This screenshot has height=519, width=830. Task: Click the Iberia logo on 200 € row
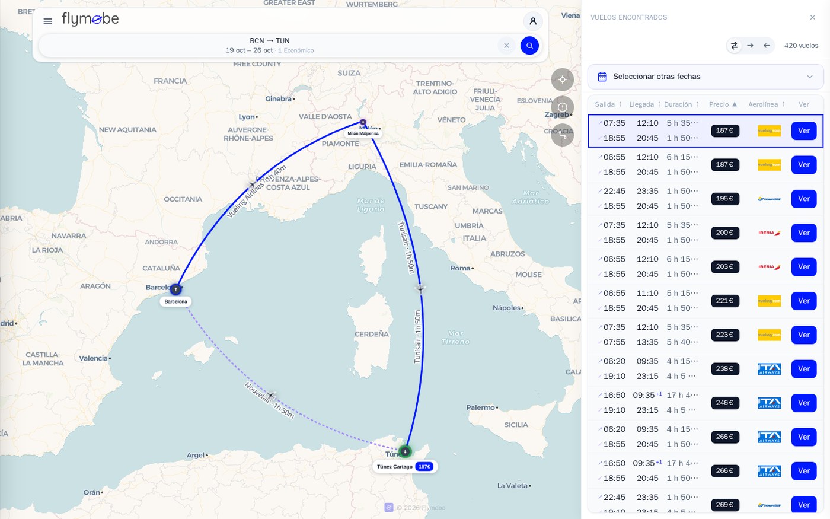[770, 233]
